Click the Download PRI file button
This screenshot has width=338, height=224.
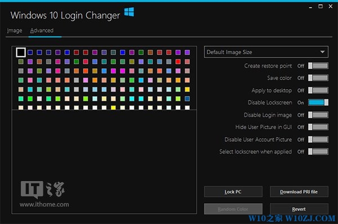[299, 192]
